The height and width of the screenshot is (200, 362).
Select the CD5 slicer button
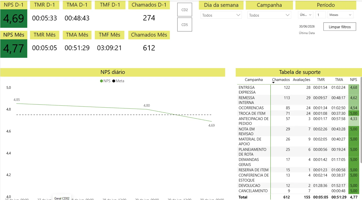point(185,24)
